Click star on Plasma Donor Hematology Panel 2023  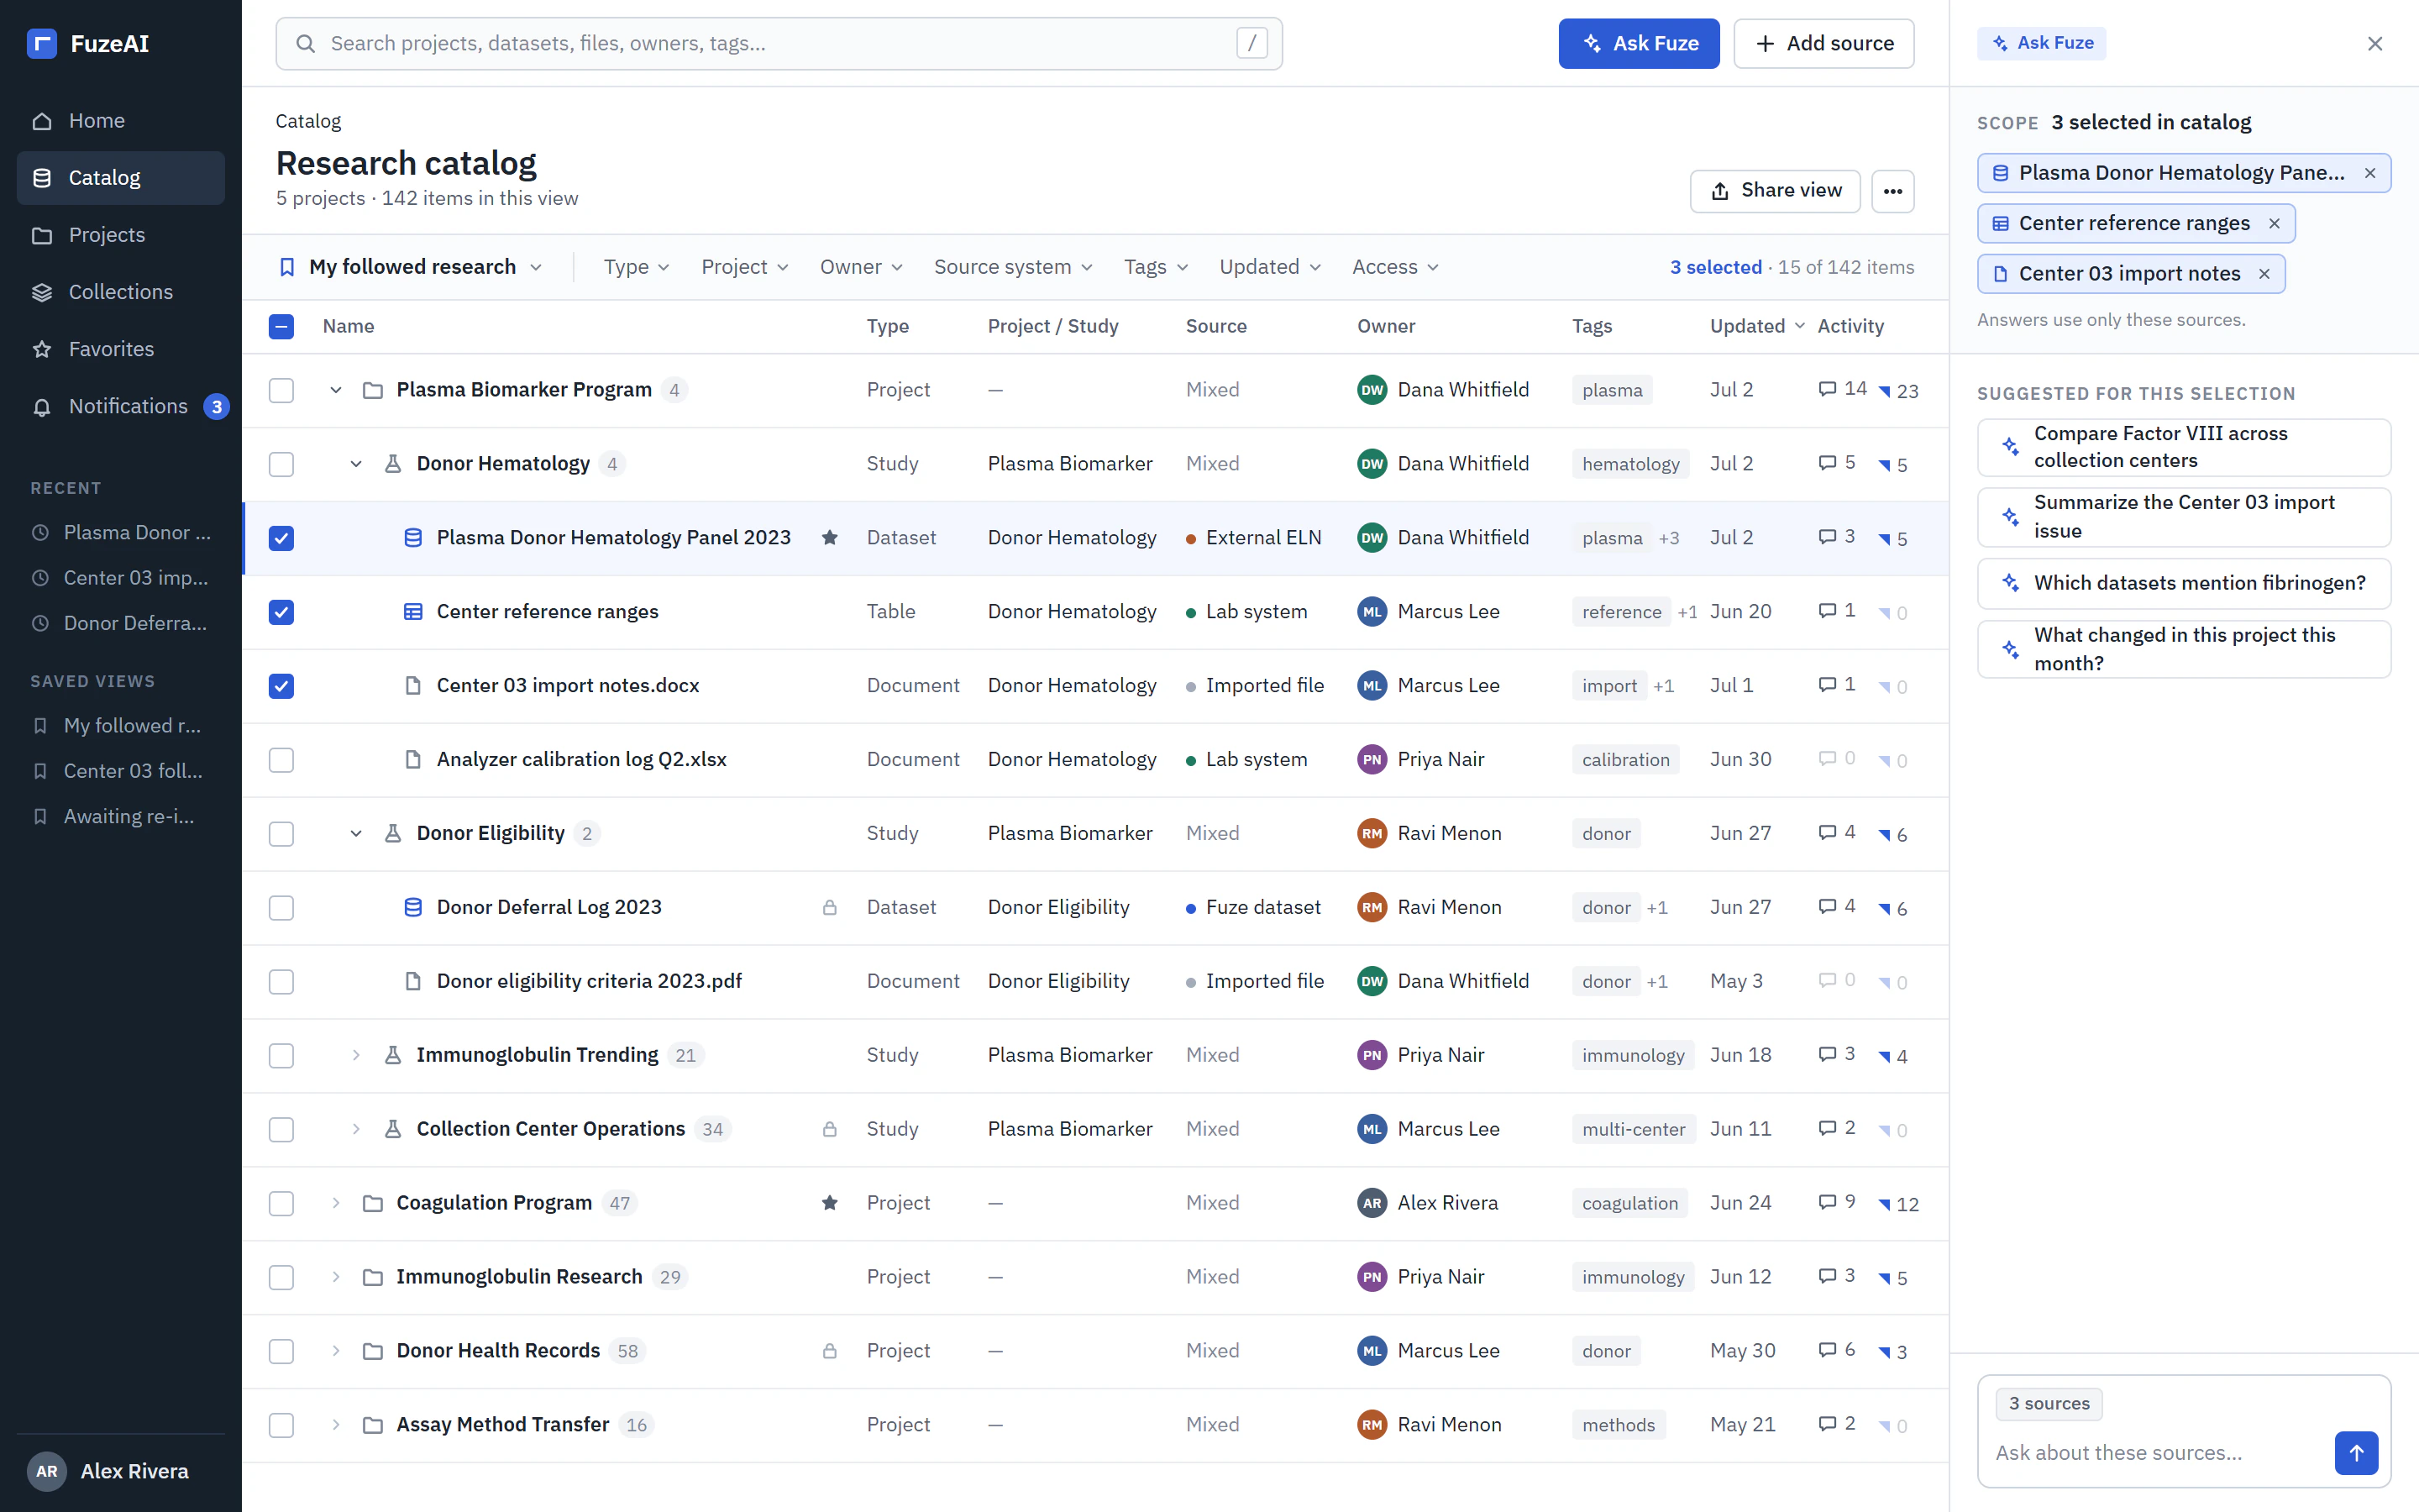pyautogui.click(x=830, y=538)
